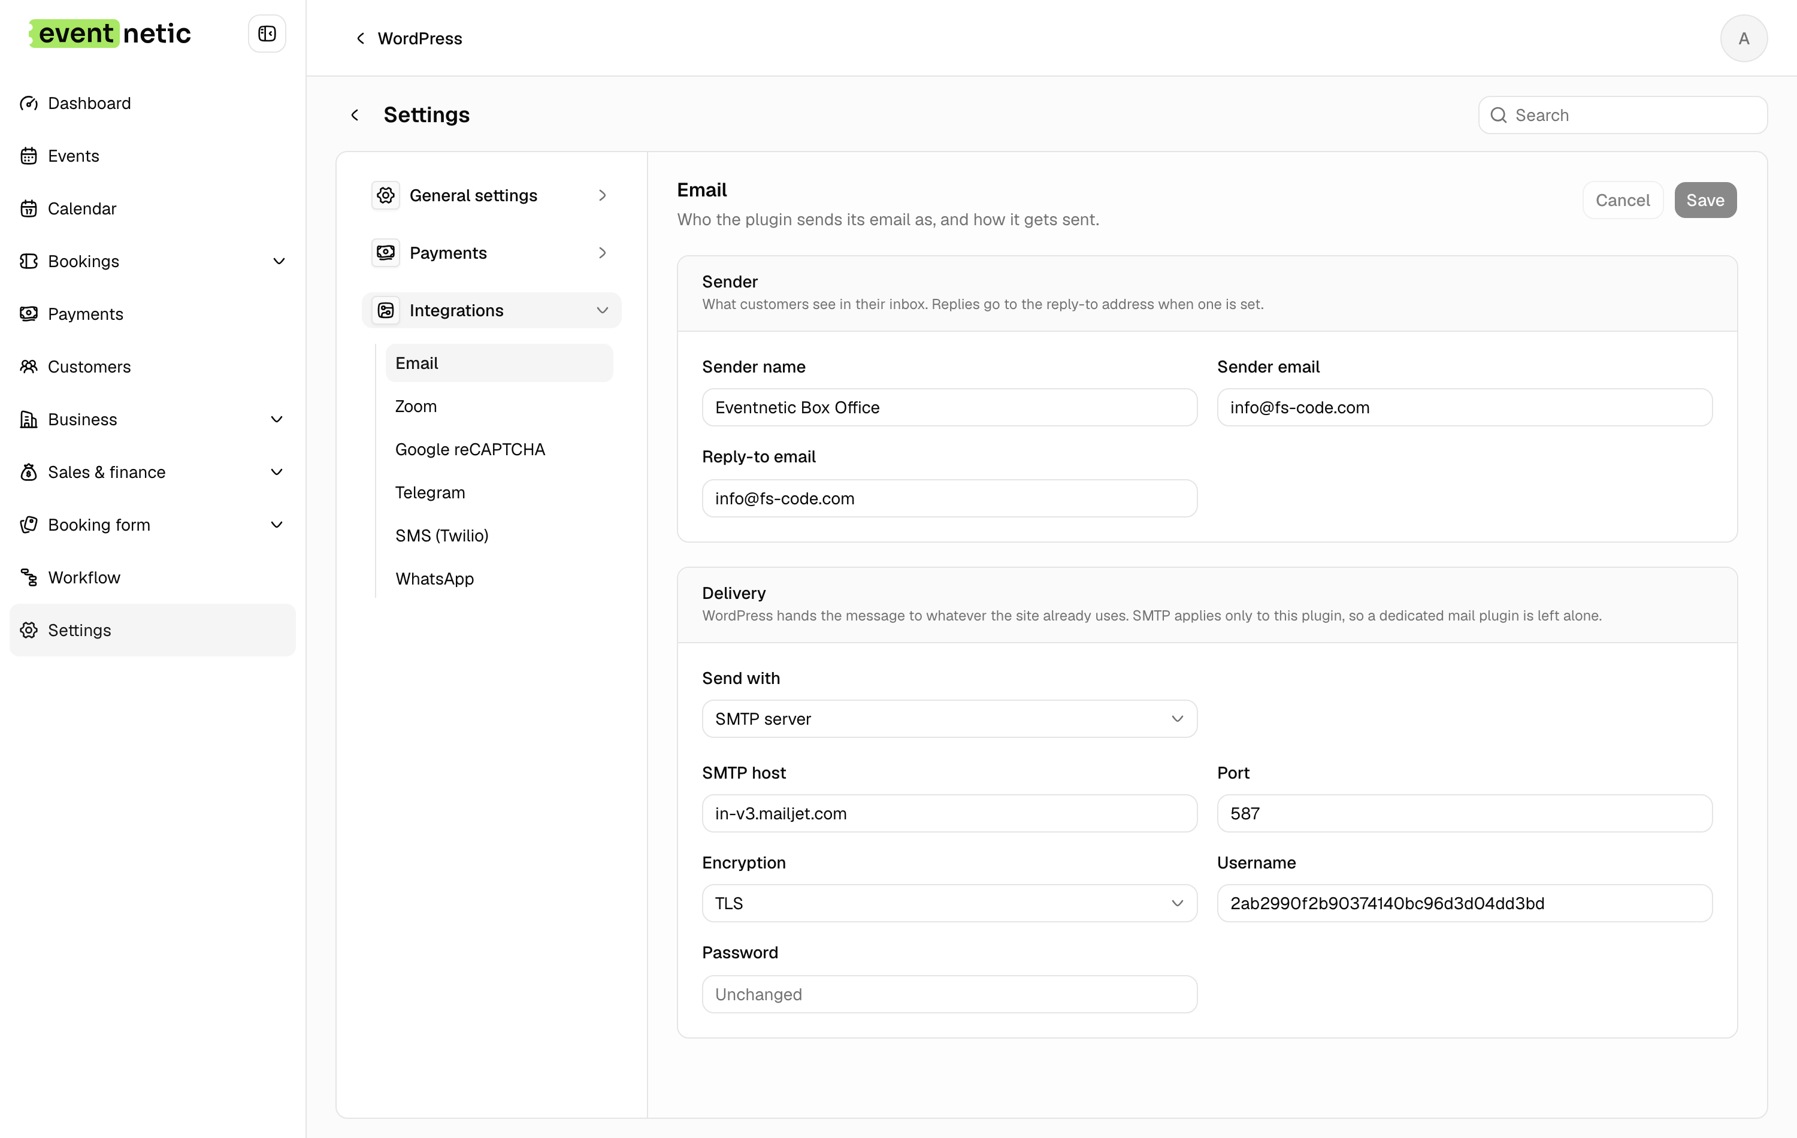
Task: Open the Send with dropdown
Action: [949, 719]
